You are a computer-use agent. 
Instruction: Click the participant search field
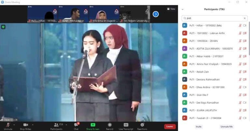[x=213, y=18]
